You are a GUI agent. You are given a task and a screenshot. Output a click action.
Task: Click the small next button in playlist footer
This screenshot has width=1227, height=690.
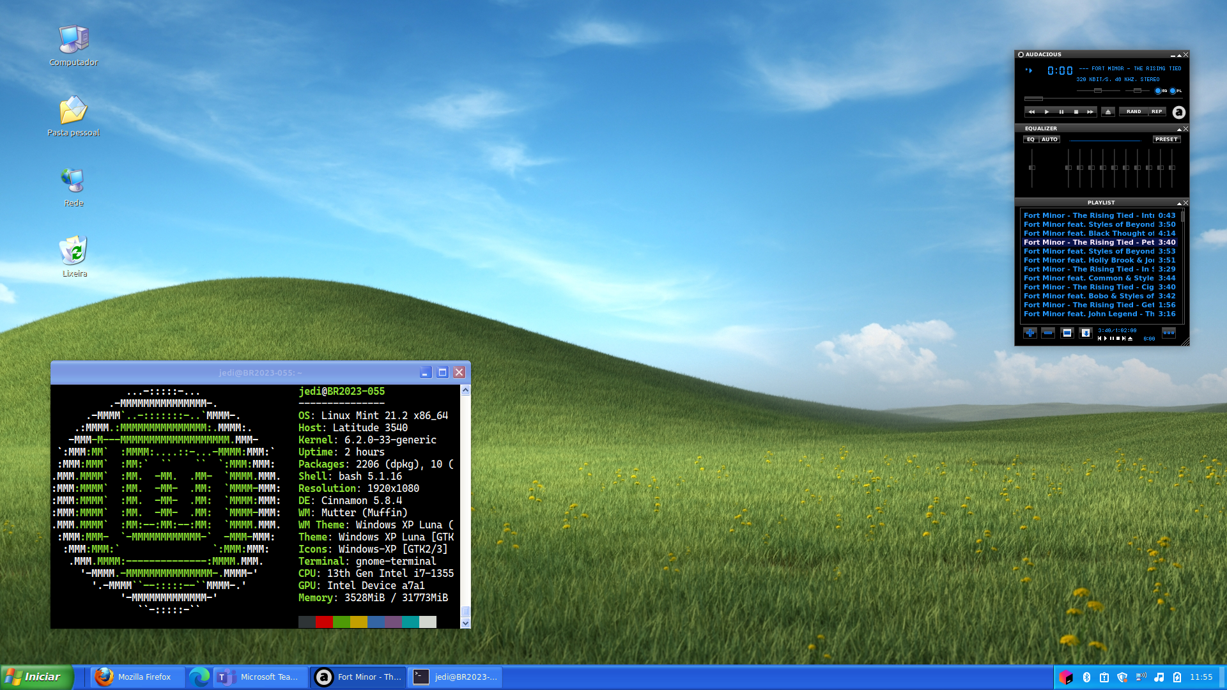coord(1123,339)
